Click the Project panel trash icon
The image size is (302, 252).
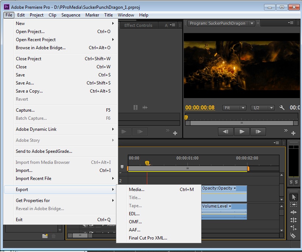tap(53, 236)
